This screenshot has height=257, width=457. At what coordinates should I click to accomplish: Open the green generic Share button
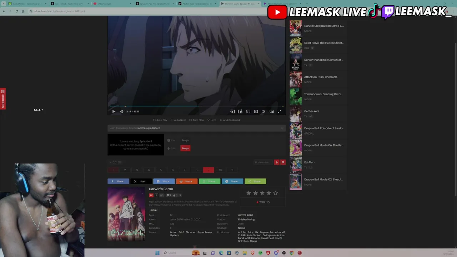tap(255, 181)
